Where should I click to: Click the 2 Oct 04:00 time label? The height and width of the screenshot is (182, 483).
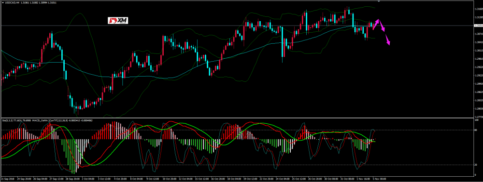pos(88,179)
